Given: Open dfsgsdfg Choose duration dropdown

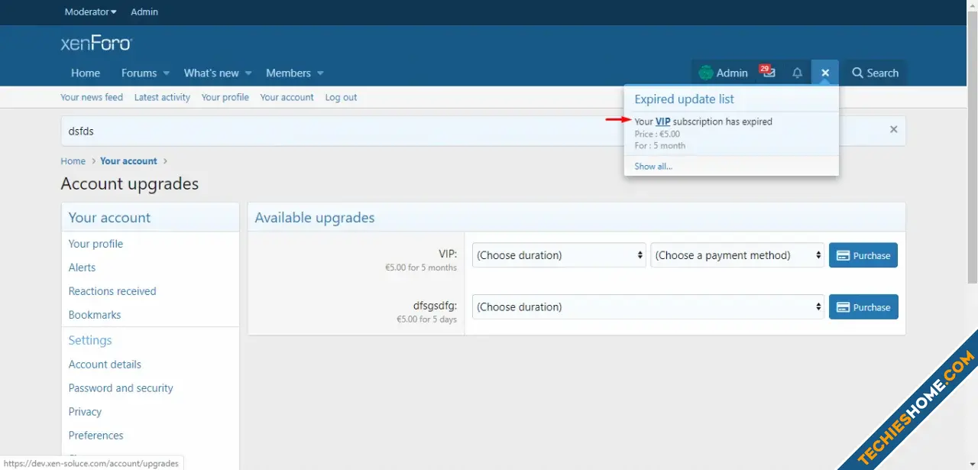Looking at the screenshot, I should click(648, 307).
